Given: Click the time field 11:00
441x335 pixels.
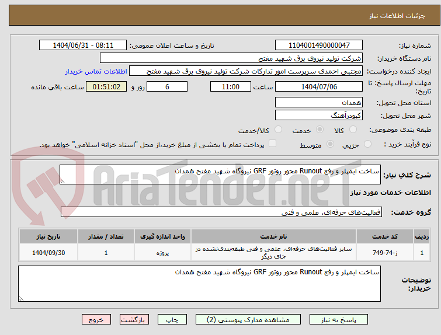Looking at the screenshot, I should [231, 86].
